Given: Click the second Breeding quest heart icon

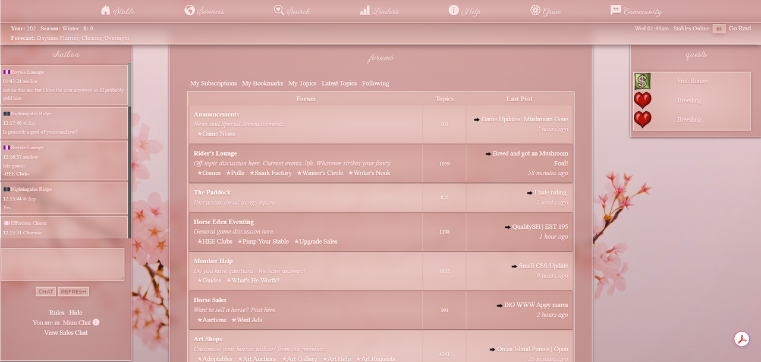Looking at the screenshot, I should coord(642,119).
